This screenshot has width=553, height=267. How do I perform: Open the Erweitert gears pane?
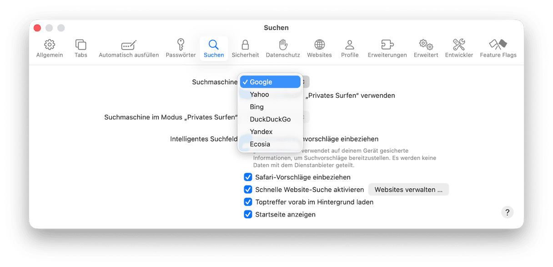click(x=426, y=49)
